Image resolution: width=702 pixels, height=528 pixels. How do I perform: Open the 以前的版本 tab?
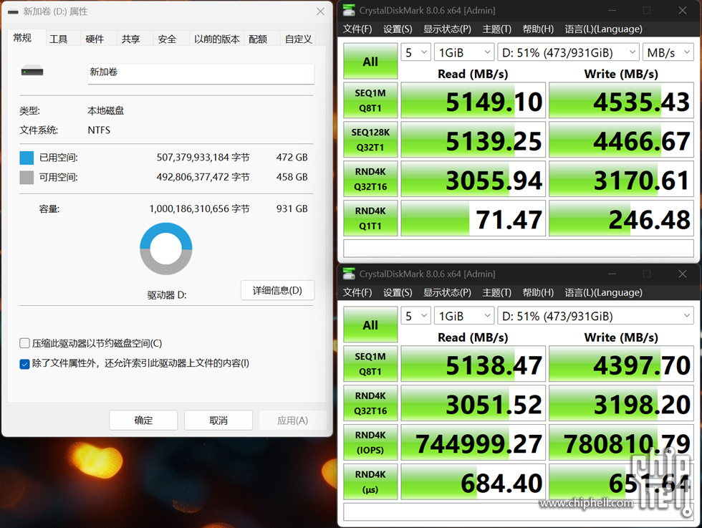coord(216,39)
